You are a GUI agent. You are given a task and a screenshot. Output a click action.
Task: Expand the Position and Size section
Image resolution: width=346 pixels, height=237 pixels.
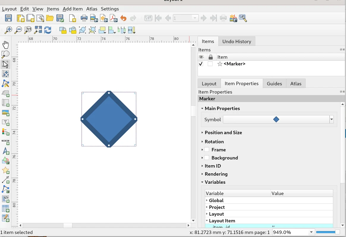[223, 133]
